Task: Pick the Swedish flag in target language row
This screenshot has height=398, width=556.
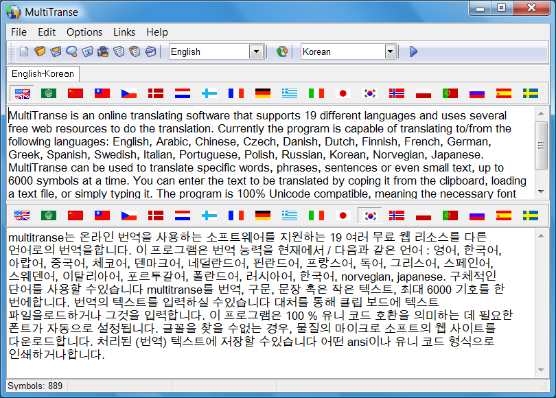Action: click(x=530, y=215)
